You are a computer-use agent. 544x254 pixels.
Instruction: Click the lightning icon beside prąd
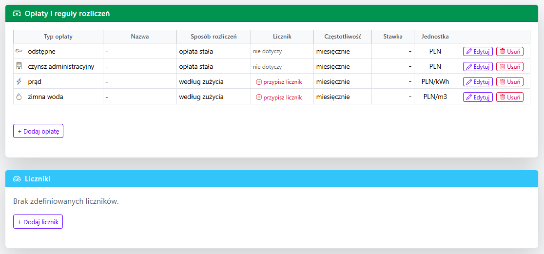pos(19,82)
